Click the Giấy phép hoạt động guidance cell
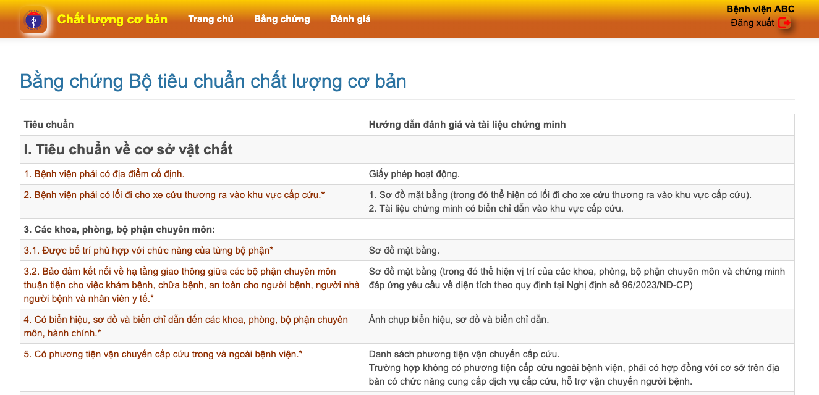Viewport: 819px width, 395px height. [414, 174]
